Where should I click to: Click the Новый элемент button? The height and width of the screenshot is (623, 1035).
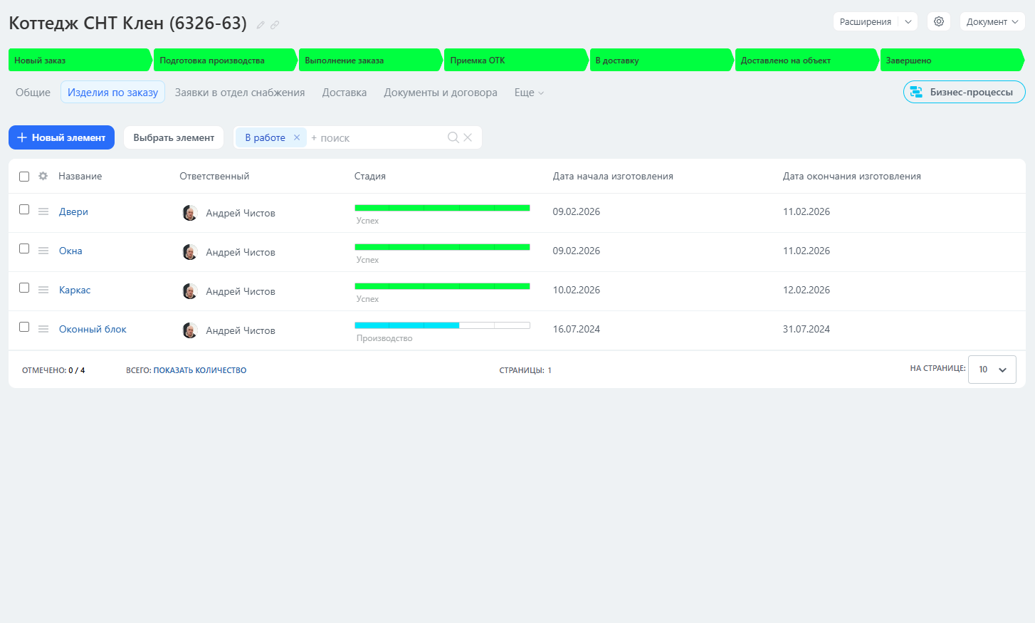click(61, 137)
